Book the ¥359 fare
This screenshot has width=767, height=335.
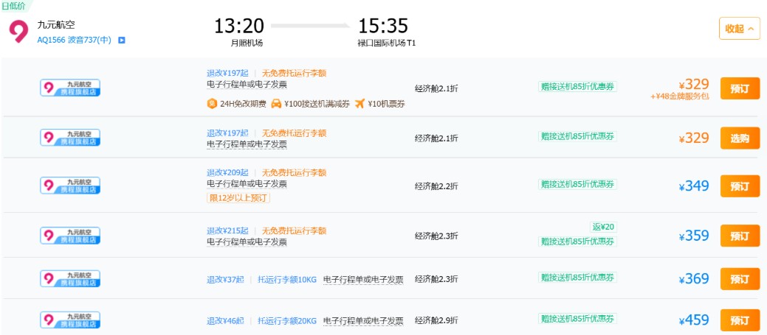pyautogui.click(x=740, y=236)
